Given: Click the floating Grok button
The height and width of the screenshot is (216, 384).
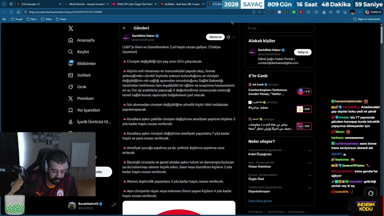Looking at the screenshot, I should [371, 193].
